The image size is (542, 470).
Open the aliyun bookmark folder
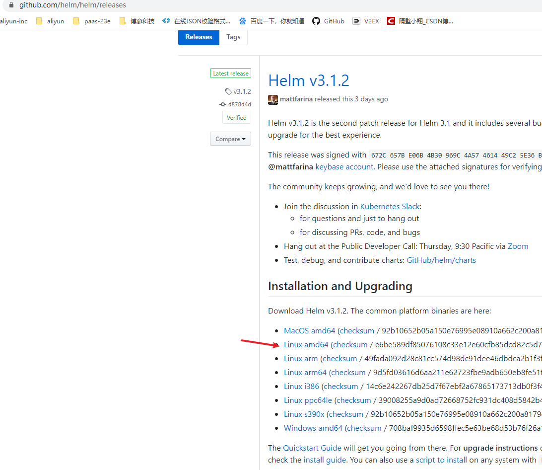(x=51, y=21)
